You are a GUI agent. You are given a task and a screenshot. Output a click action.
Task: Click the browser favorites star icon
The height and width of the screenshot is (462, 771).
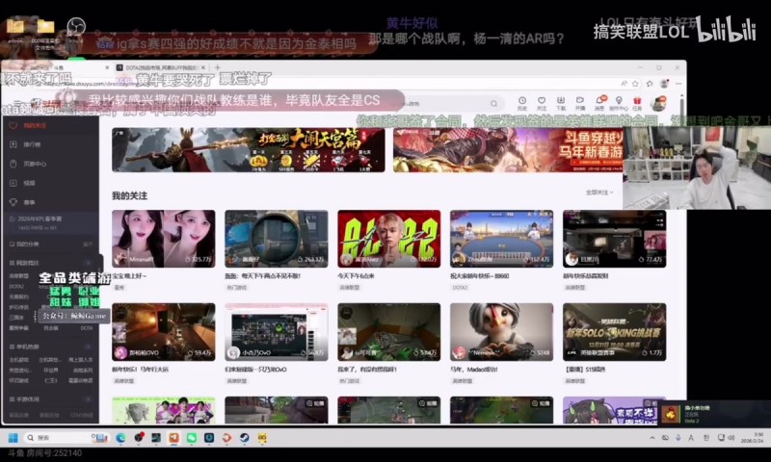pos(635,84)
